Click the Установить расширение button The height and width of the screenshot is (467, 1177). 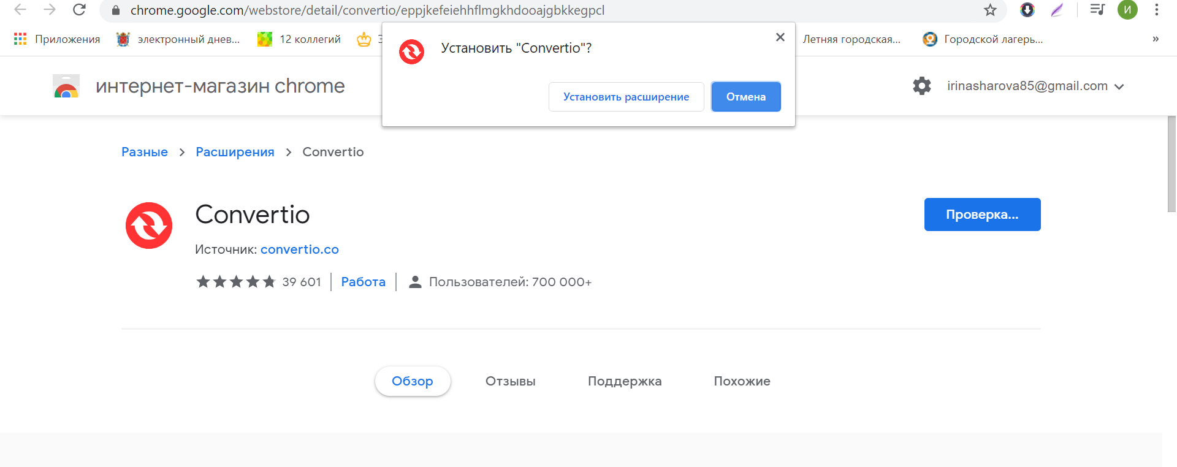626,97
